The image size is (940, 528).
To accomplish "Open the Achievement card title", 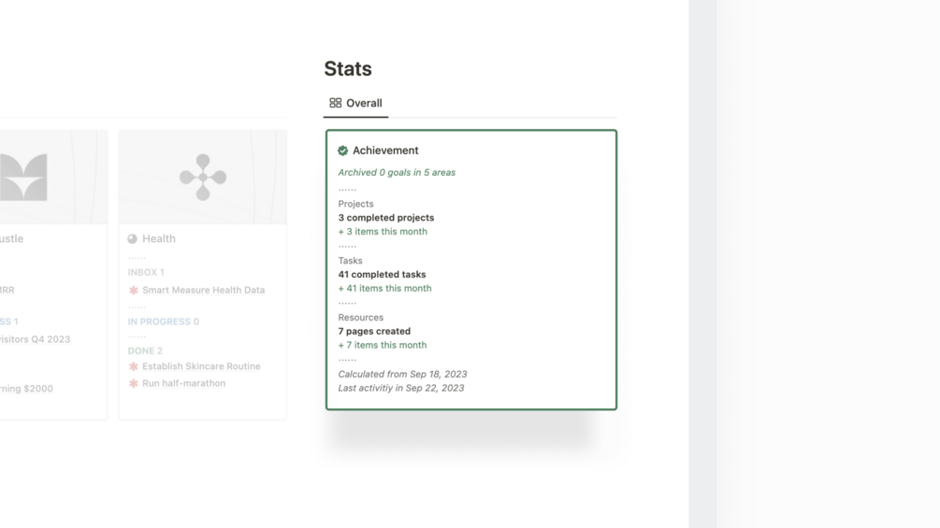I will [385, 150].
